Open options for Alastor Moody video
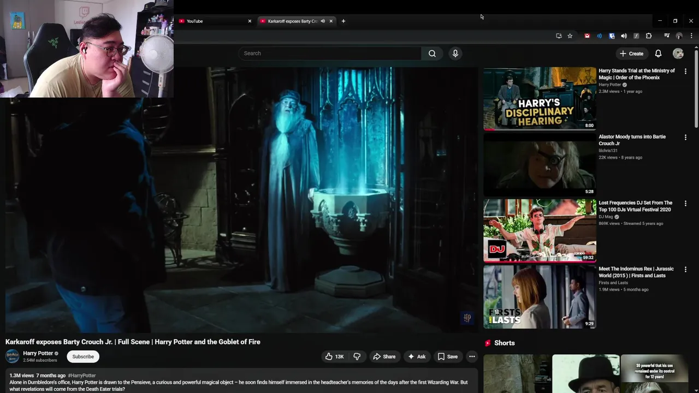Screen dimensions: 699x393 point(685,138)
